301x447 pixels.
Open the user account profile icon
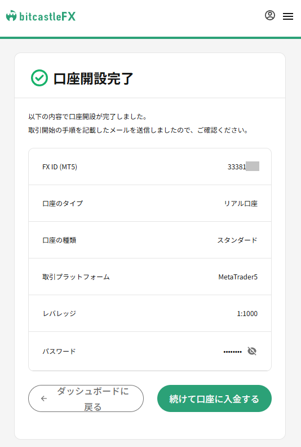point(269,15)
